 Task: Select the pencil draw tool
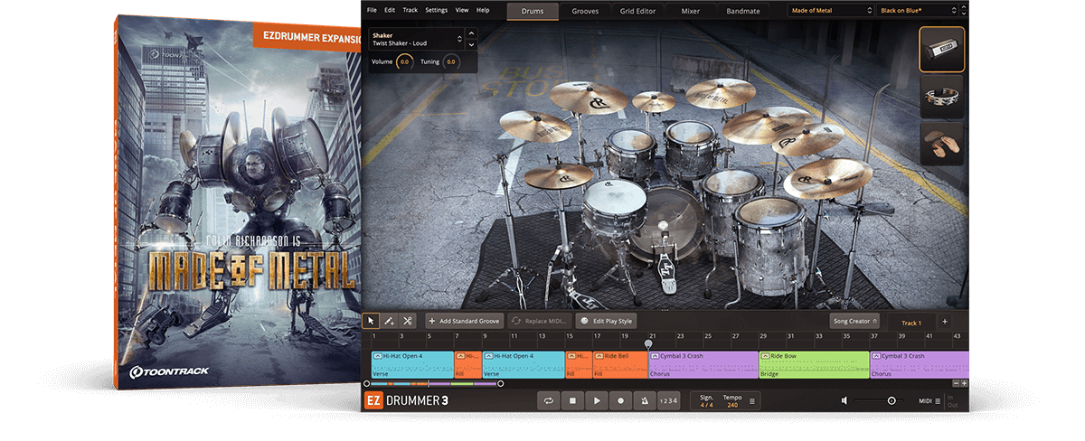point(389,321)
